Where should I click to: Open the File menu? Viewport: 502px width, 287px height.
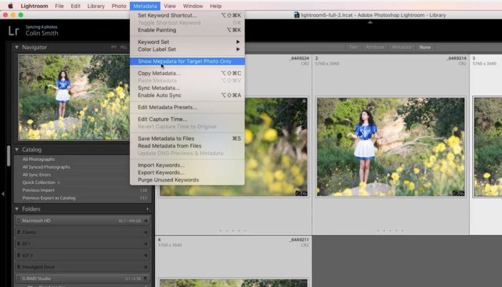(59, 6)
